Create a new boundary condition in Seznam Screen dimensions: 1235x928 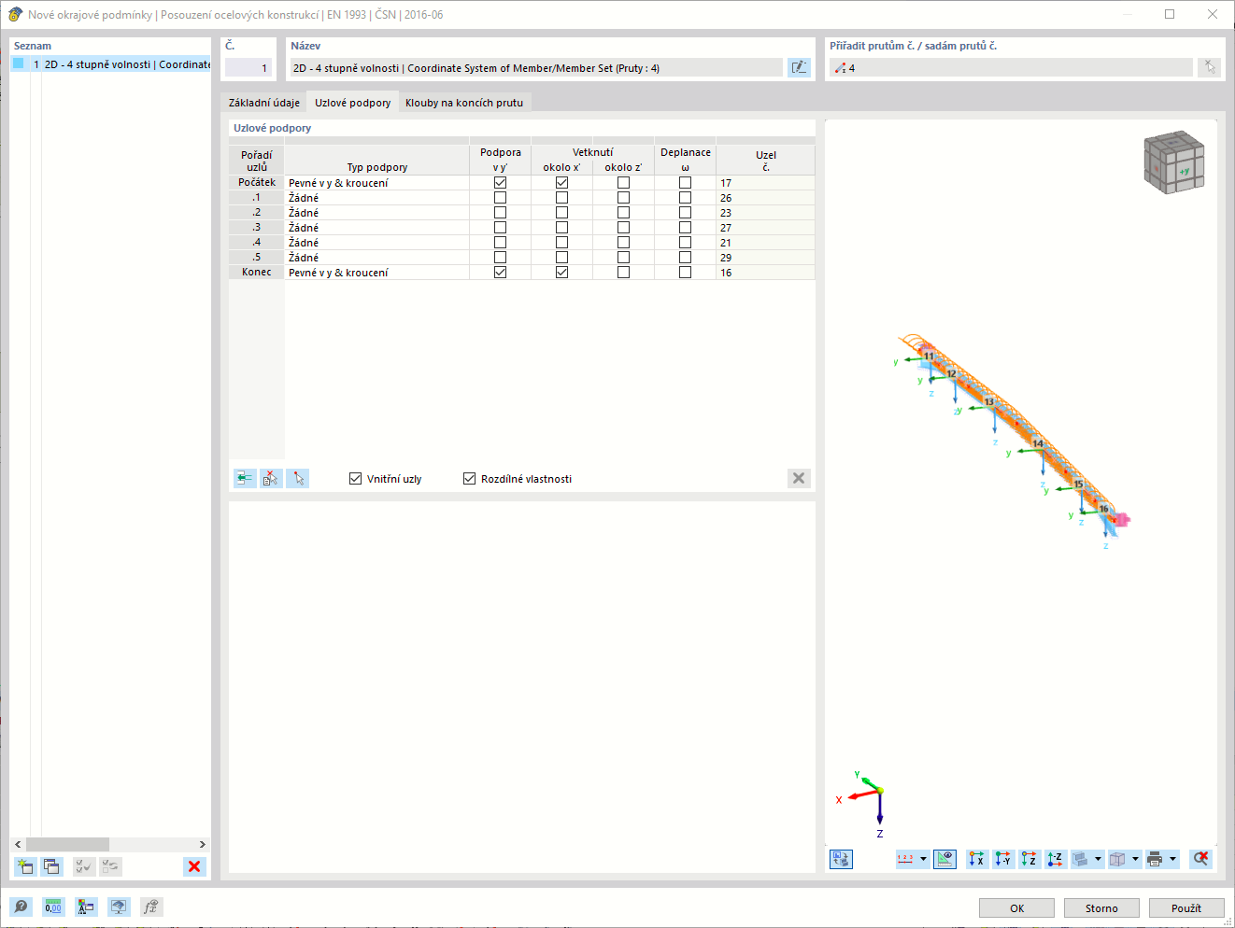pos(25,866)
